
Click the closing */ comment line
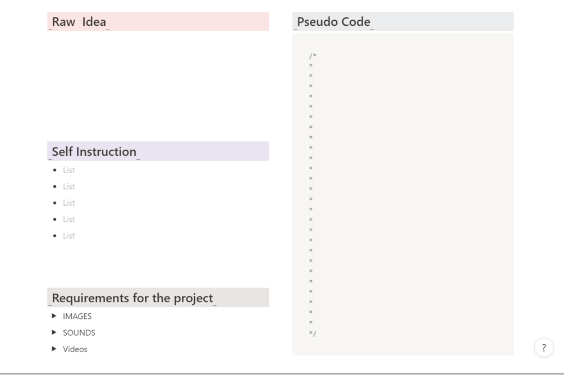tap(313, 334)
